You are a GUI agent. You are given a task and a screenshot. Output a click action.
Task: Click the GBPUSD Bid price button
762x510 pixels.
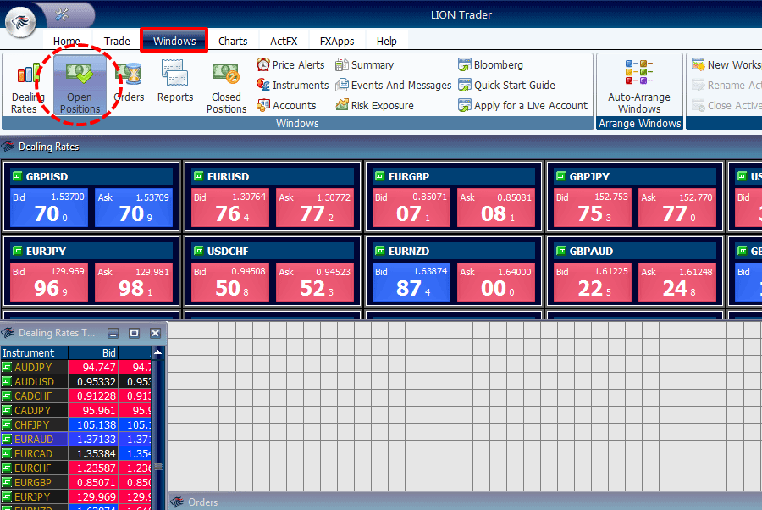coord(49,208)
